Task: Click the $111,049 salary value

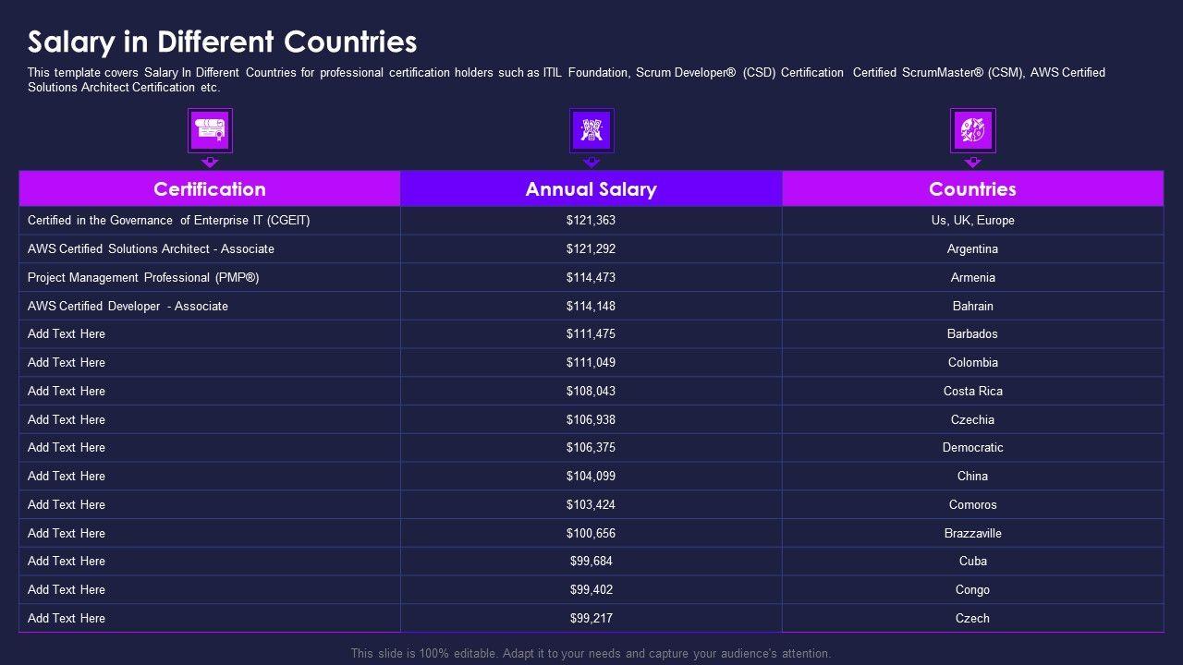Action: 591,362
